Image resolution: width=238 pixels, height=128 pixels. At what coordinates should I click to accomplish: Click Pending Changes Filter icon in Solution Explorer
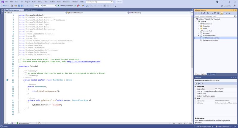[x=208, y=13]
